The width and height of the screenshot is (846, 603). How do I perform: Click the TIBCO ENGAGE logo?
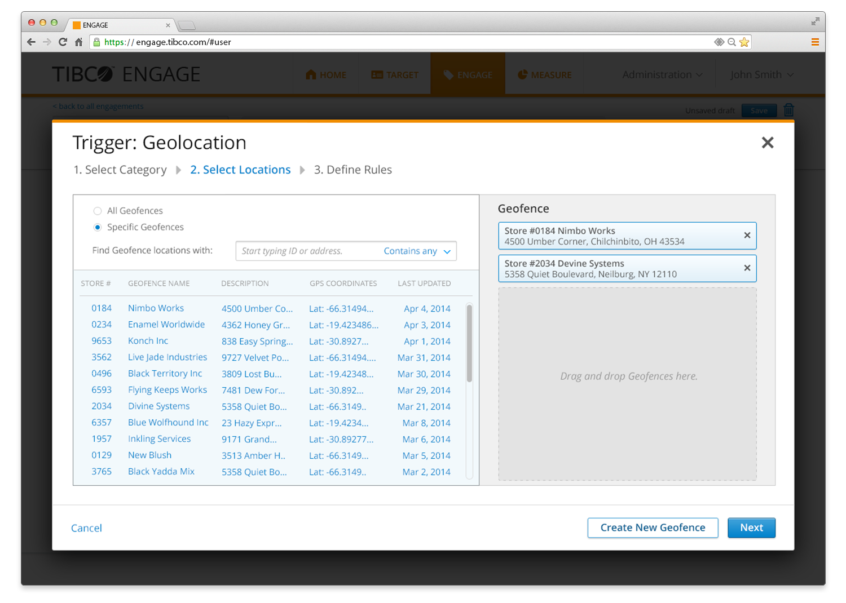126,74
